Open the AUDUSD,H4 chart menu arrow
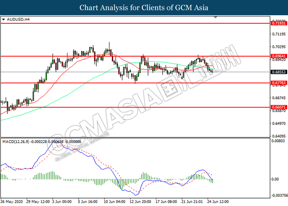Image resolution: width=288 pixels, height=206 pixels. [x=3, y=19]
